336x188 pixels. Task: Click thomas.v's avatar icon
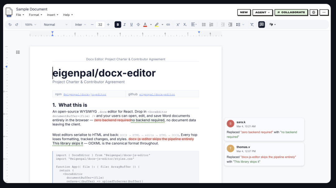pos(230,149)
